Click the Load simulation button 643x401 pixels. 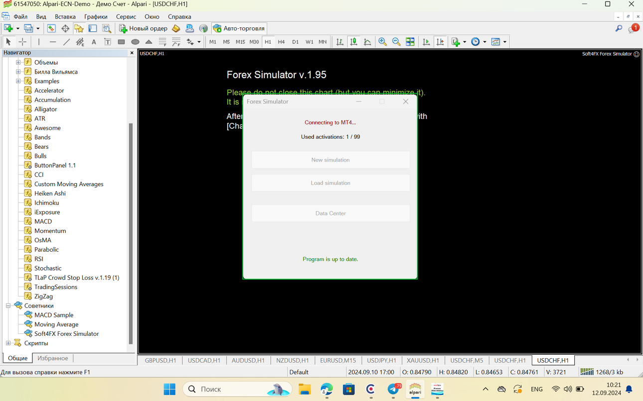point(330,183)
